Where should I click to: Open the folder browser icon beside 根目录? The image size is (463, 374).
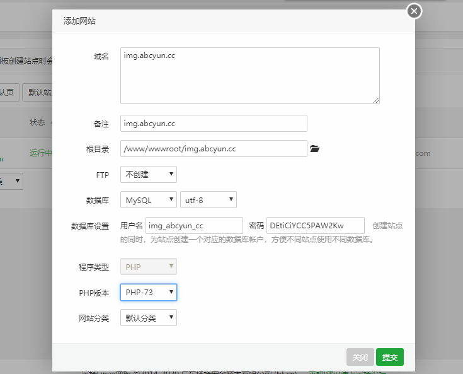coord(314,148)
